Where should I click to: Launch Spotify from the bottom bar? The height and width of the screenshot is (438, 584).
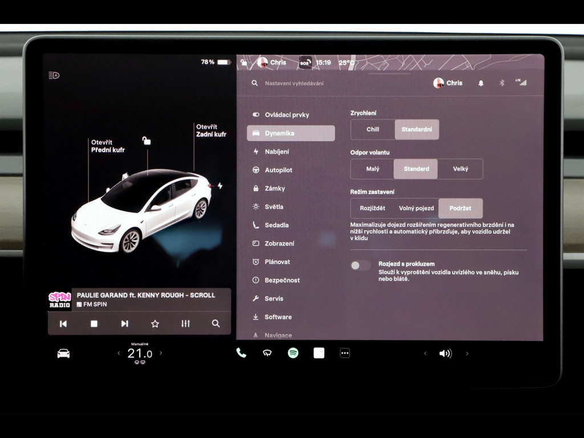click(x=293, y=353)
